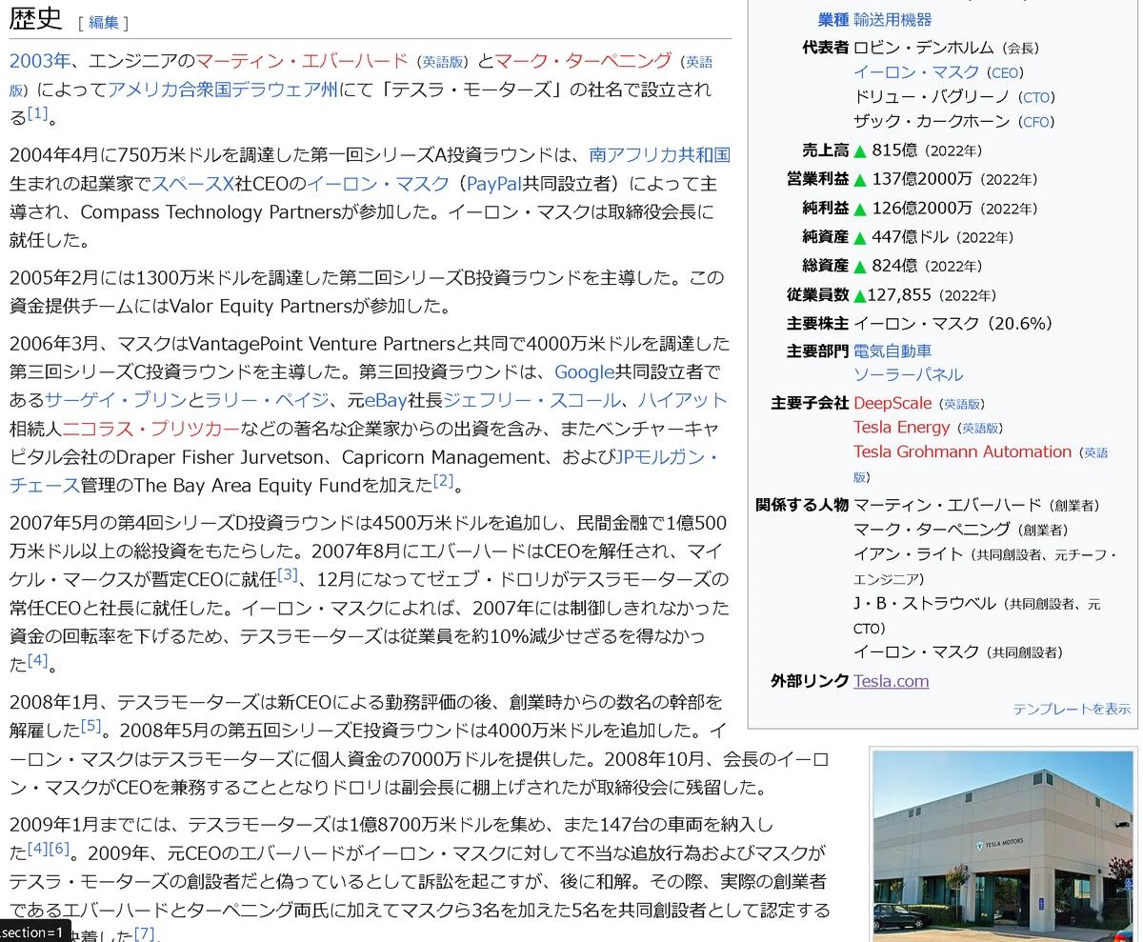The image size is (1143, 942).
Task: Open the CFO link in infobox
Action: pyautogui.click(x=1035, y=122)
